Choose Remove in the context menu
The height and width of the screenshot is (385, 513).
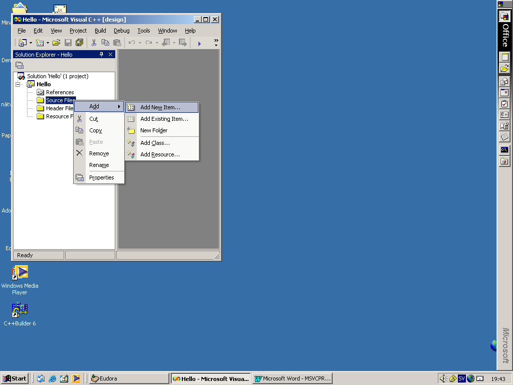coord(99,153)
